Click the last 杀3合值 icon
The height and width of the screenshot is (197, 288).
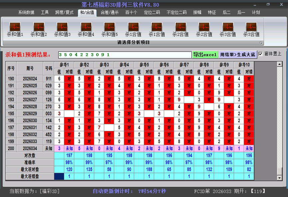coord(251,27)
